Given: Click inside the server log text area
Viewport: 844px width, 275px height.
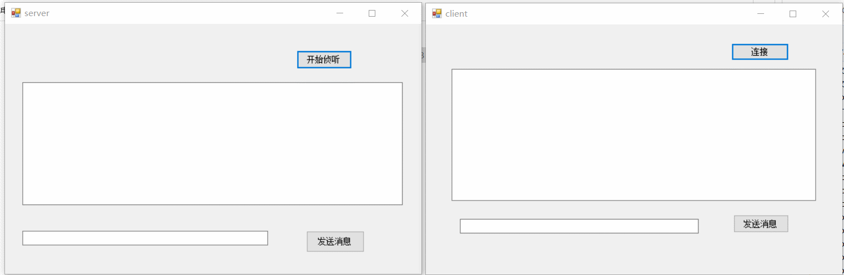Looking at the screenshot, I should coord(212,143).
